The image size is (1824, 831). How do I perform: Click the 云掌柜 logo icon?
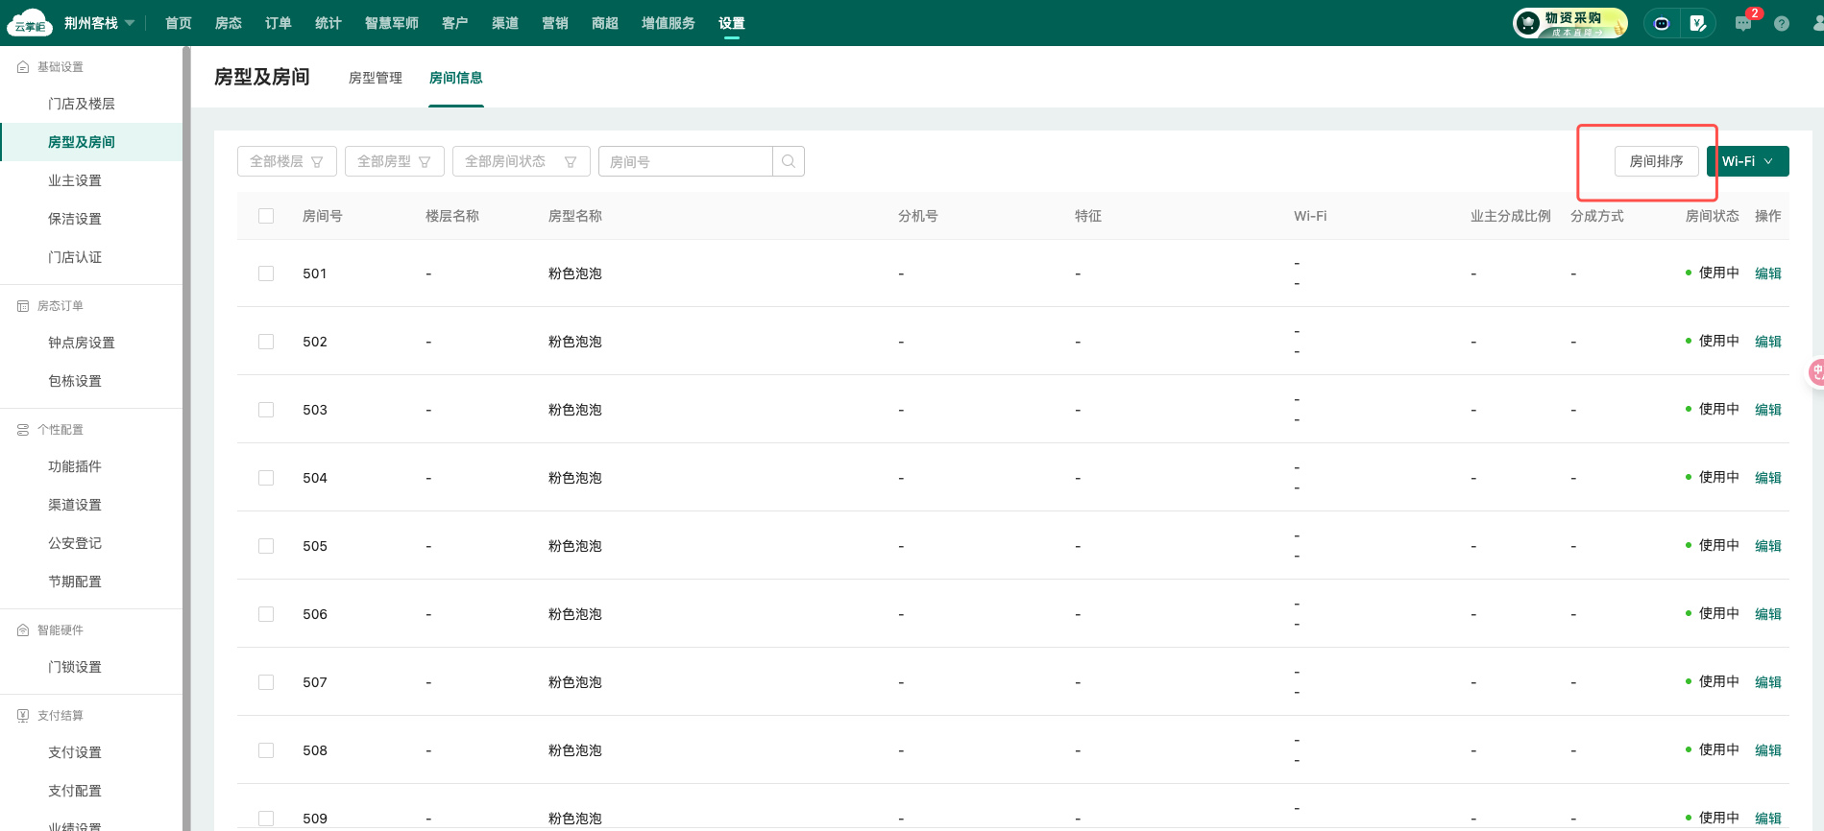tap(29, 23)
